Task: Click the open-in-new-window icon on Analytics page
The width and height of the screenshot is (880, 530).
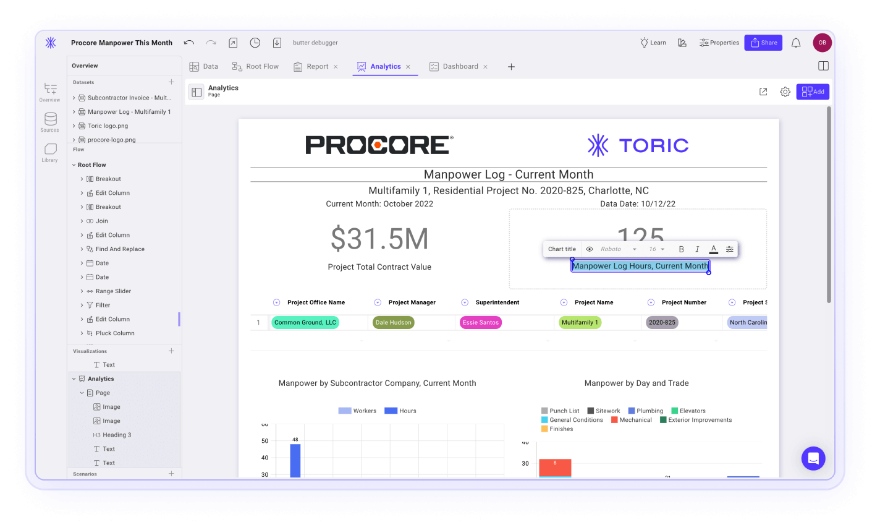Action: (763, 91)
